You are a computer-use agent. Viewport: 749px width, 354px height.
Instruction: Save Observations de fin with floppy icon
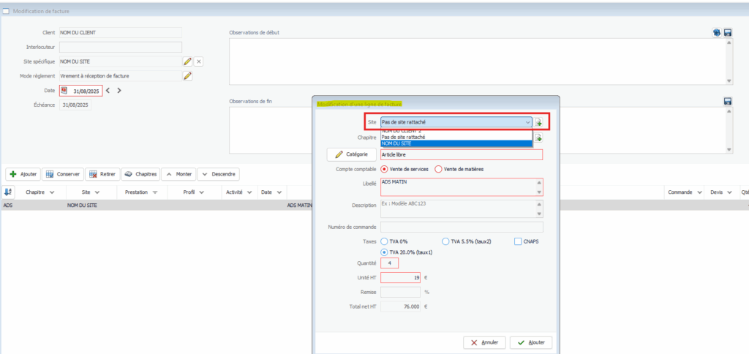pos(728,102)
